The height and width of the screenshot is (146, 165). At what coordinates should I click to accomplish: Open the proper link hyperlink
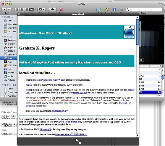tap(129, 90)
